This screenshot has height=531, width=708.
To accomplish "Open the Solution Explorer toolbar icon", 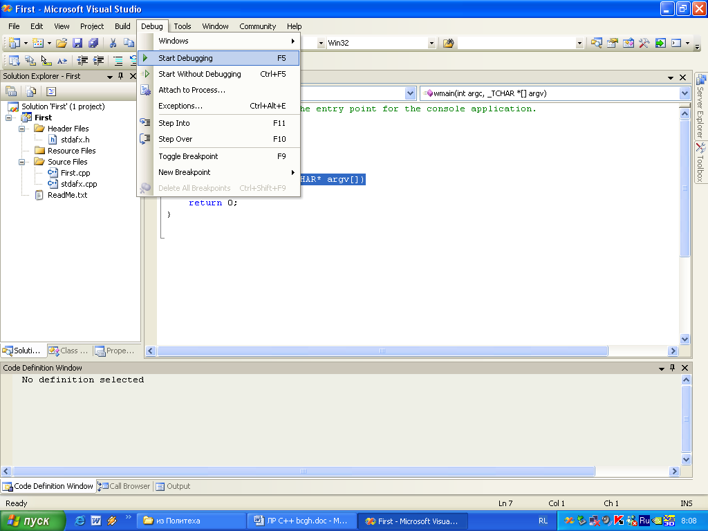I will tap(597, 43).
